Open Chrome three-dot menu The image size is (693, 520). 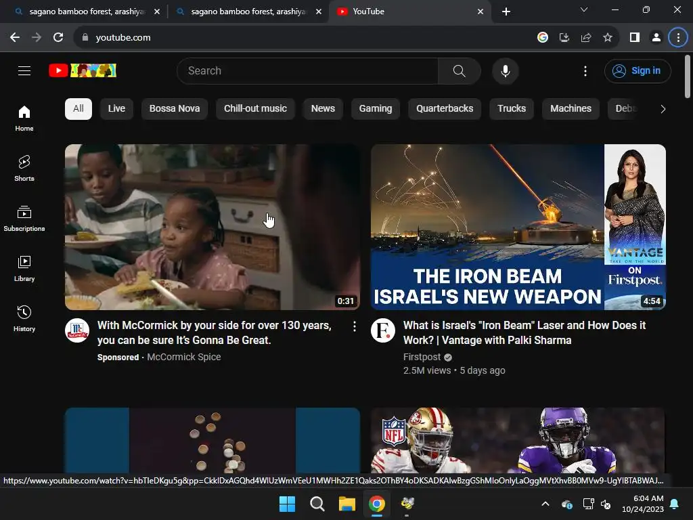(x=678, y=38)
